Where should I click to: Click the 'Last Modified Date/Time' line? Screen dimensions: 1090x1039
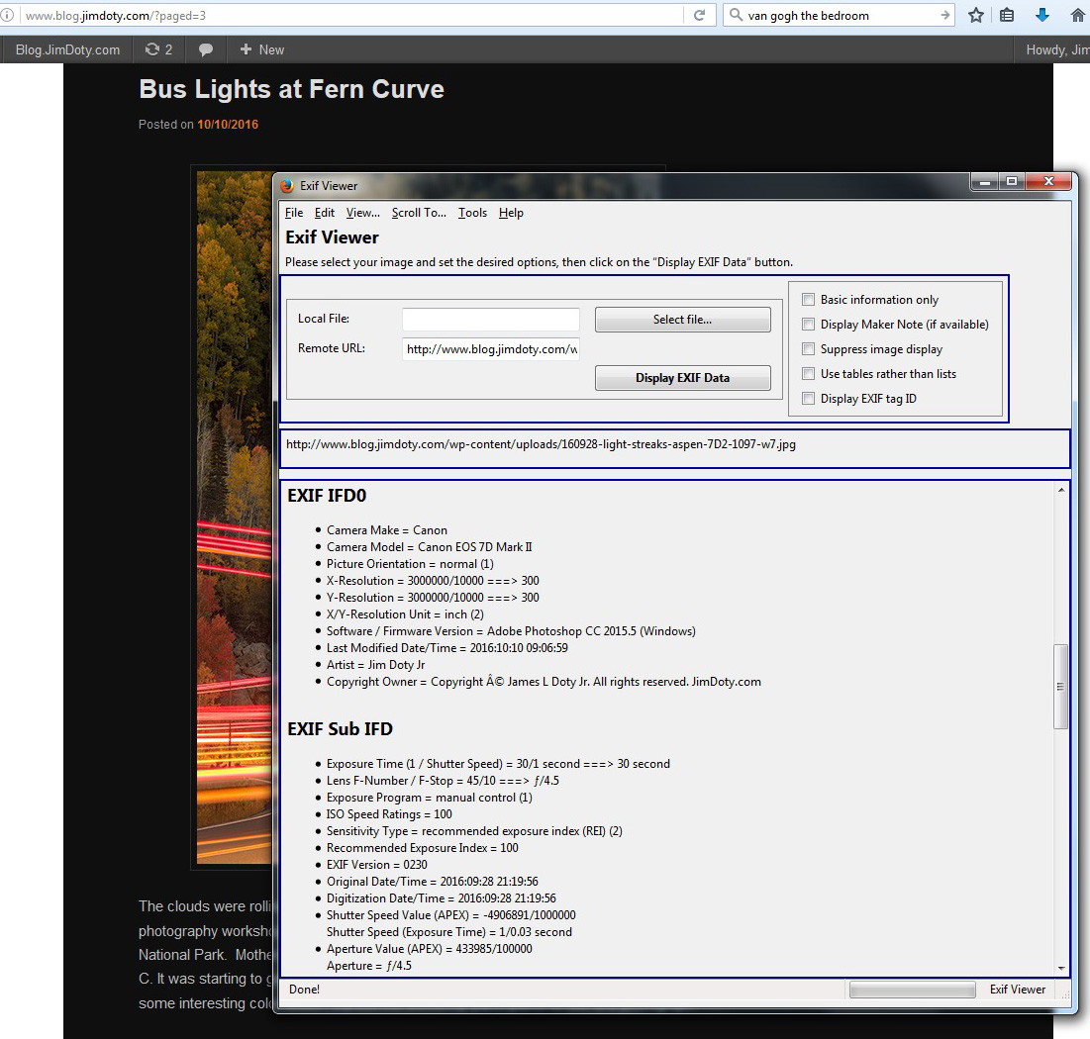point(446,648)
